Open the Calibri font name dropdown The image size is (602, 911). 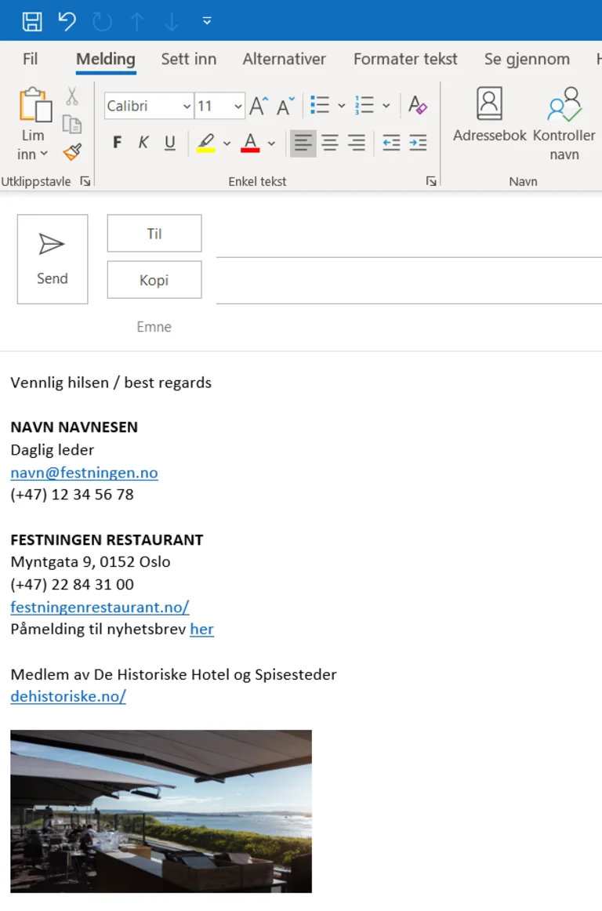(x=187, y=106)
